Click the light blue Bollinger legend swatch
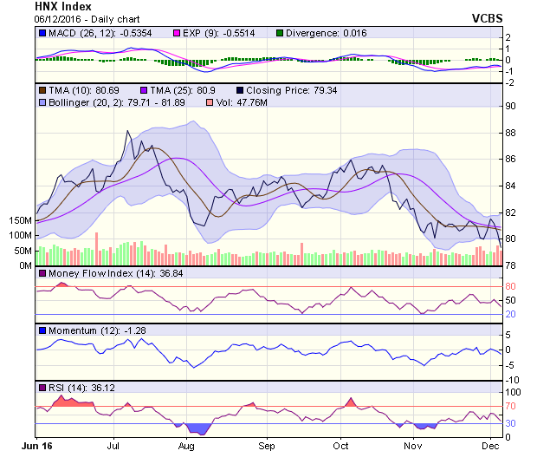537x464 pixels. coord(41,103)
